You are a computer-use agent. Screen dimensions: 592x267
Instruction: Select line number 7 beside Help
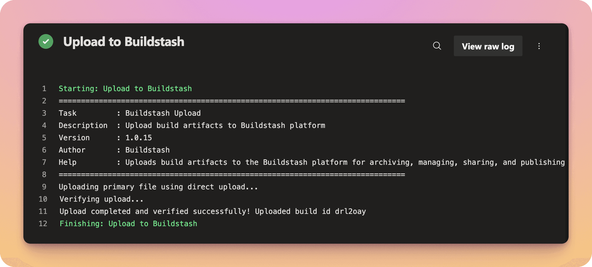(44, 162)
